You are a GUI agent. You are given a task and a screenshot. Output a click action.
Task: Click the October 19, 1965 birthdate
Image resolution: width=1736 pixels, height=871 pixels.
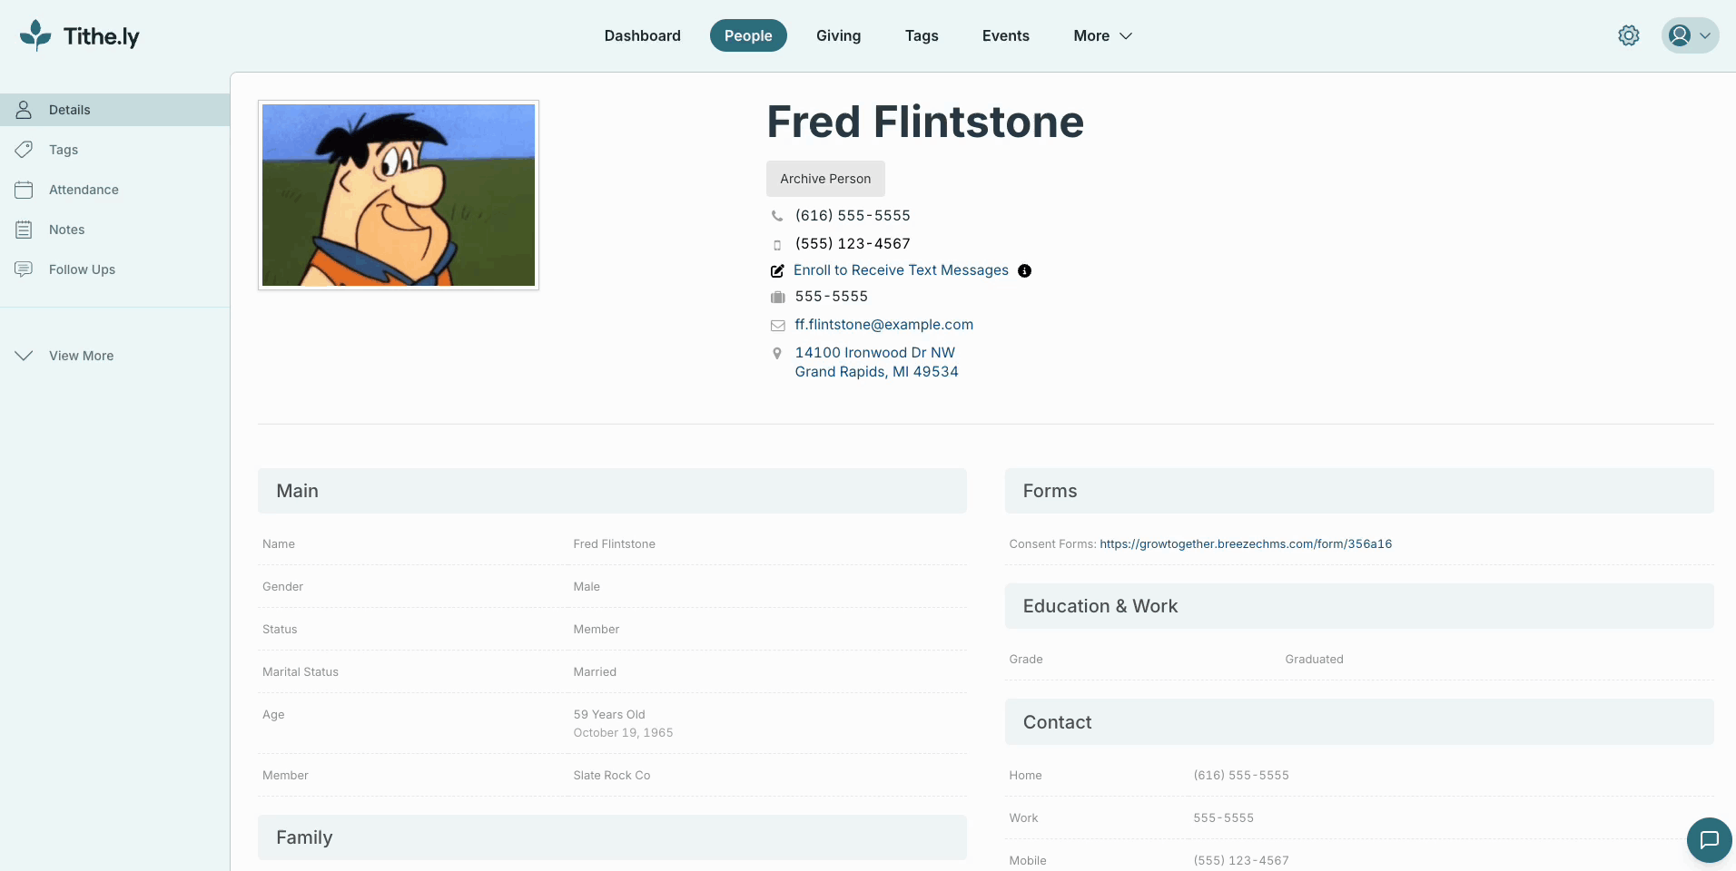point(623,733)
